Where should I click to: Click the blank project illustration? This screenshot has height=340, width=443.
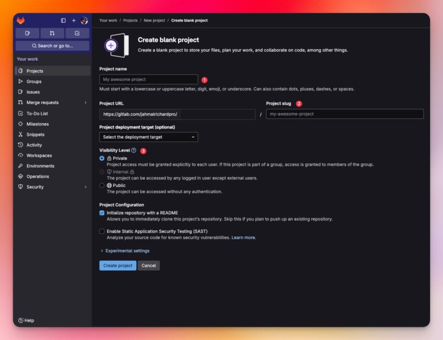pos(117,45)
